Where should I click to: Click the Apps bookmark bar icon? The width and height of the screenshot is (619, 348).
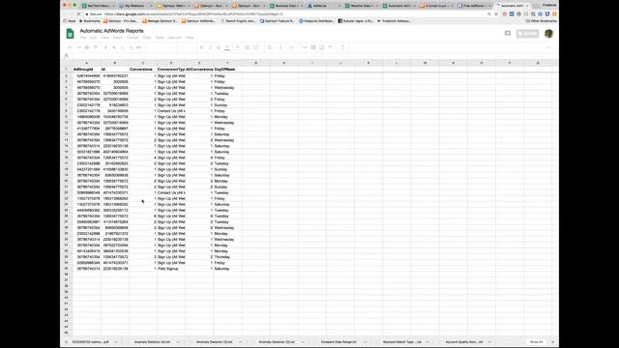click(70, 21)
